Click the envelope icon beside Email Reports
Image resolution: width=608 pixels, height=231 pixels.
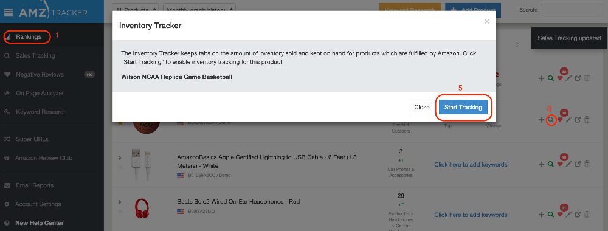click(7, 185)
